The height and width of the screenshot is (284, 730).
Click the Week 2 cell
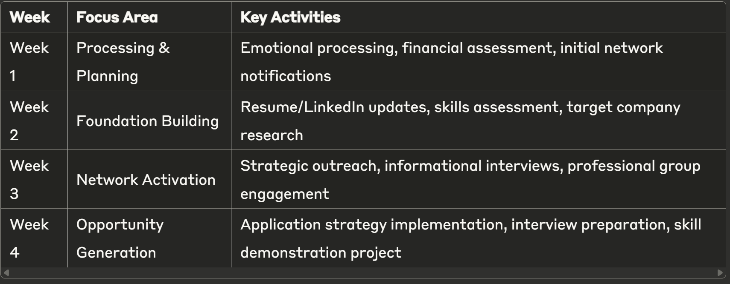click(x=34, y=120)
